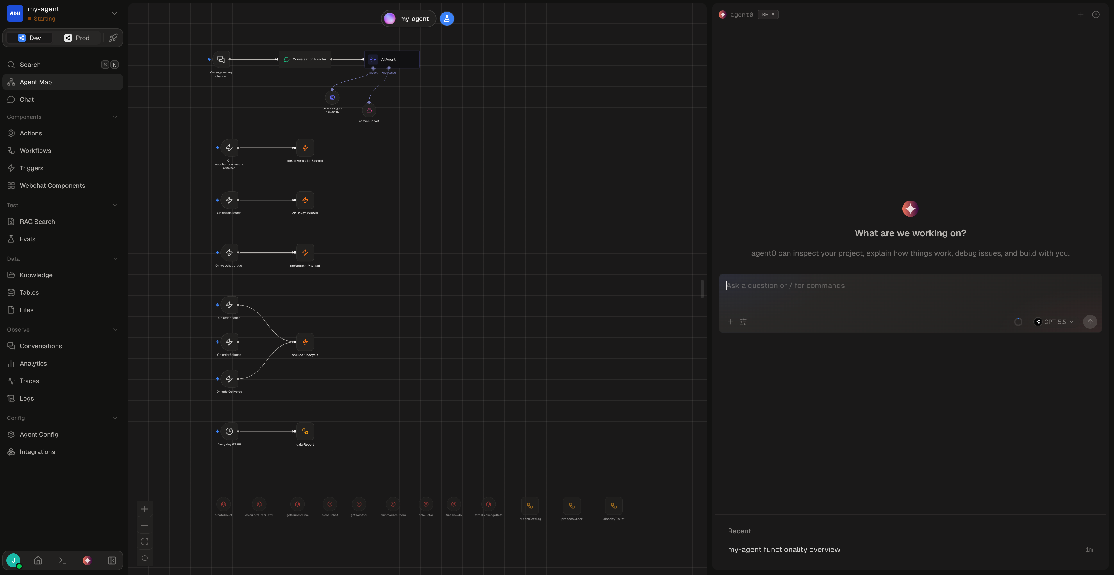The image size is (1114, 575).
Task: Open Webchat Components in sidebar
Action: 63,185
